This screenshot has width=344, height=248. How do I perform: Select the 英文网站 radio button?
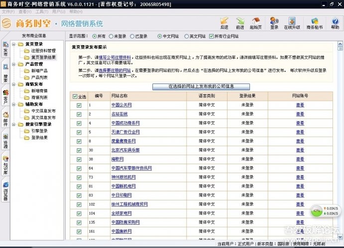coord(187,36)
